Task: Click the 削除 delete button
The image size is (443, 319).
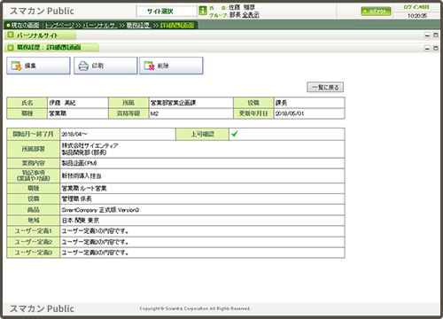Action: (171, 66)
